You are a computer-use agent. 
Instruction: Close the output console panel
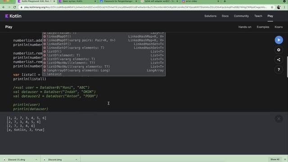click(279, 119)
